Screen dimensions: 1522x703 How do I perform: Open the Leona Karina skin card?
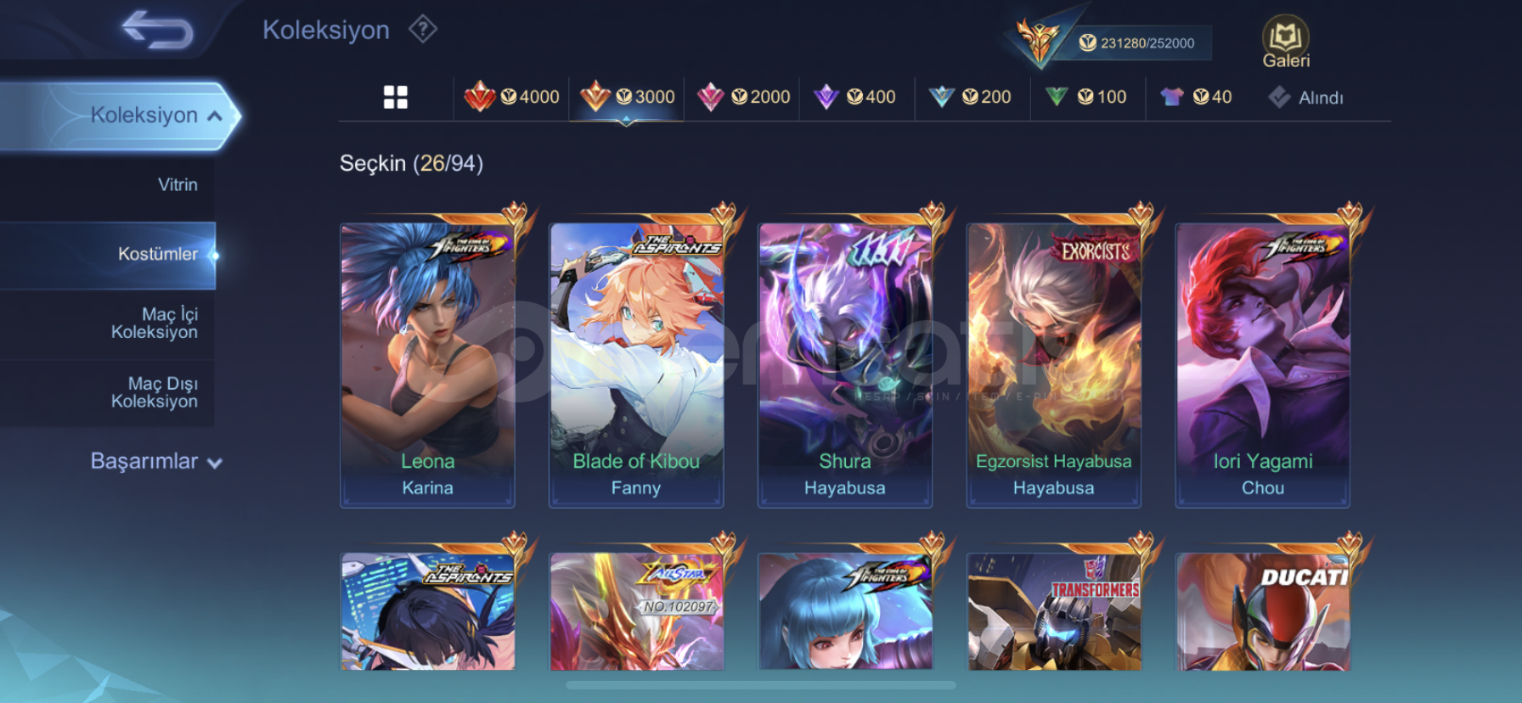pyautogui.click(x=427, y=365)
